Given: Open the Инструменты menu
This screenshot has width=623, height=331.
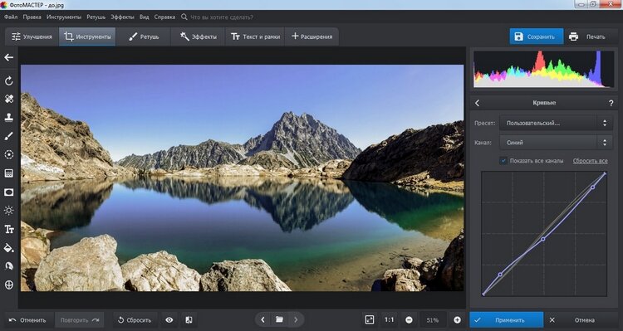Looking at the screenshot, I should click(x=64, y=17).
